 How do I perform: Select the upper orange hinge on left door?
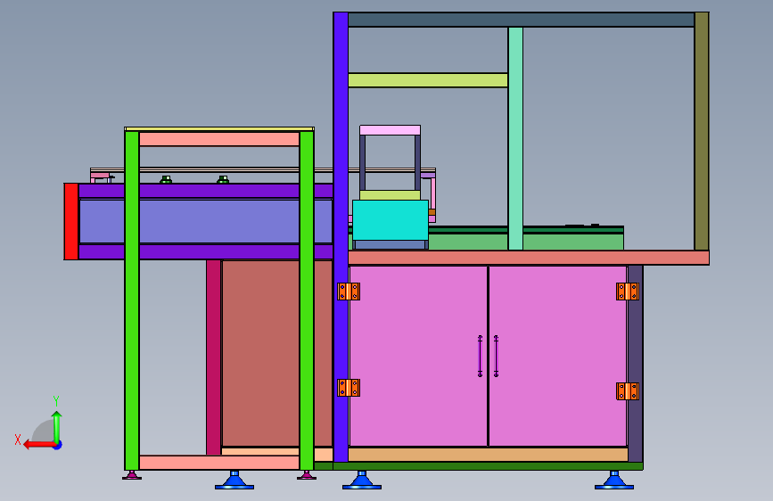[349, 292]
